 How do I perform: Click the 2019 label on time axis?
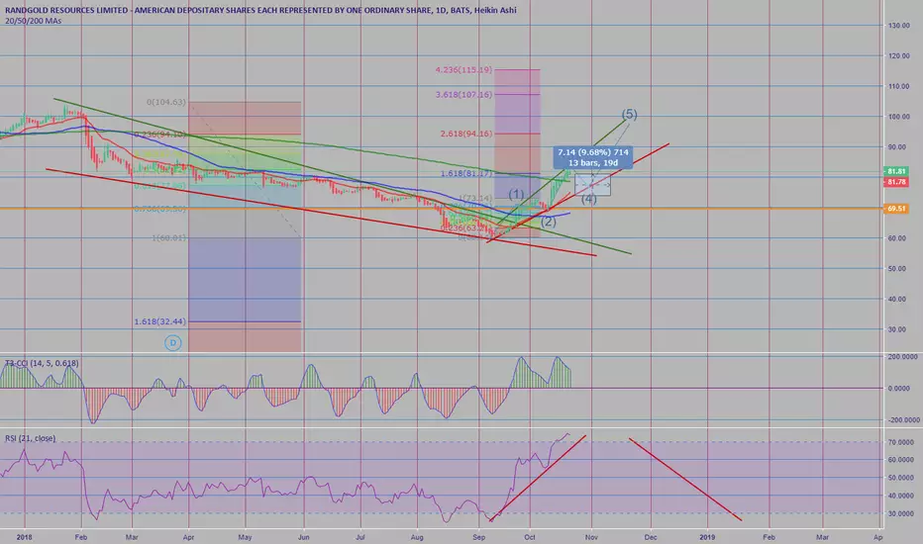pos(707,537)
